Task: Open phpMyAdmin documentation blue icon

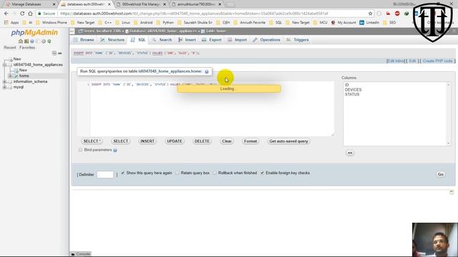Action: pos(32,41)
